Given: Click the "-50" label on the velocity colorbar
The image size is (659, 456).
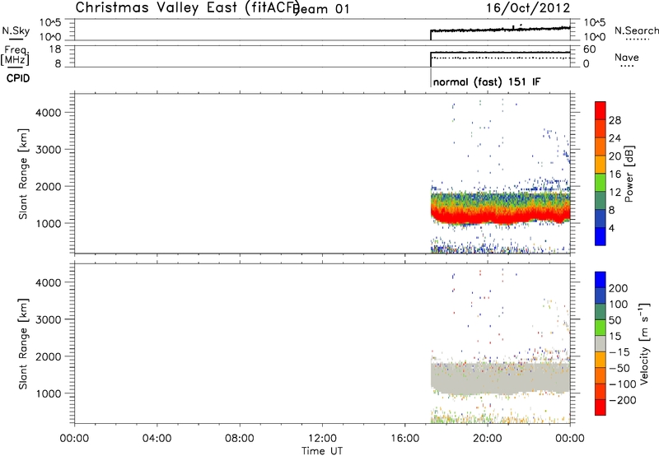Looking at the screenshot, I should click(619, 368).
